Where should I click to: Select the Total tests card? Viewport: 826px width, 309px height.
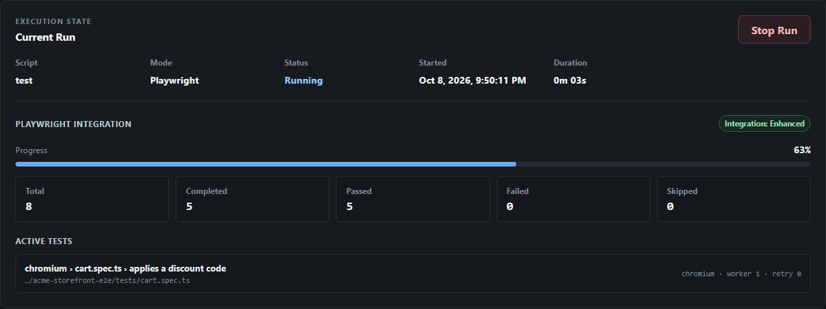(92, 199)
